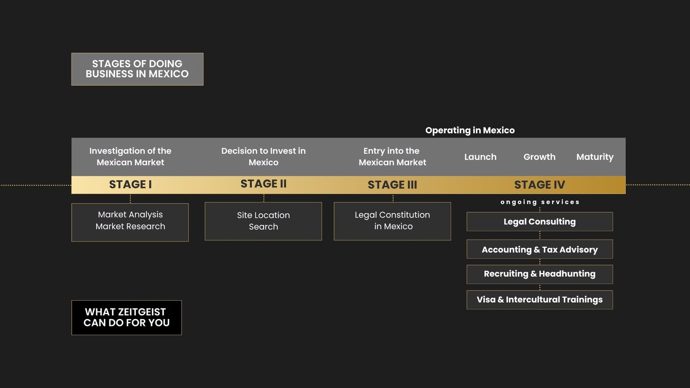Viewport: 690px width, 388px height.
Task: Click the STAGE III label
Action: point(392,185)
